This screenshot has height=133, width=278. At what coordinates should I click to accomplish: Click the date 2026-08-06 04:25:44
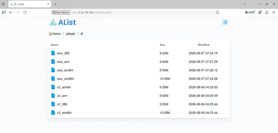tap(203, 104)
